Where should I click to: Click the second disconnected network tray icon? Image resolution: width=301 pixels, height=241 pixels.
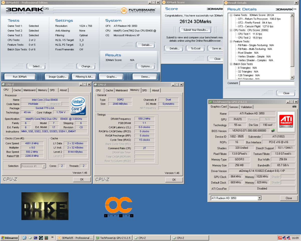[x=289, y=238]
